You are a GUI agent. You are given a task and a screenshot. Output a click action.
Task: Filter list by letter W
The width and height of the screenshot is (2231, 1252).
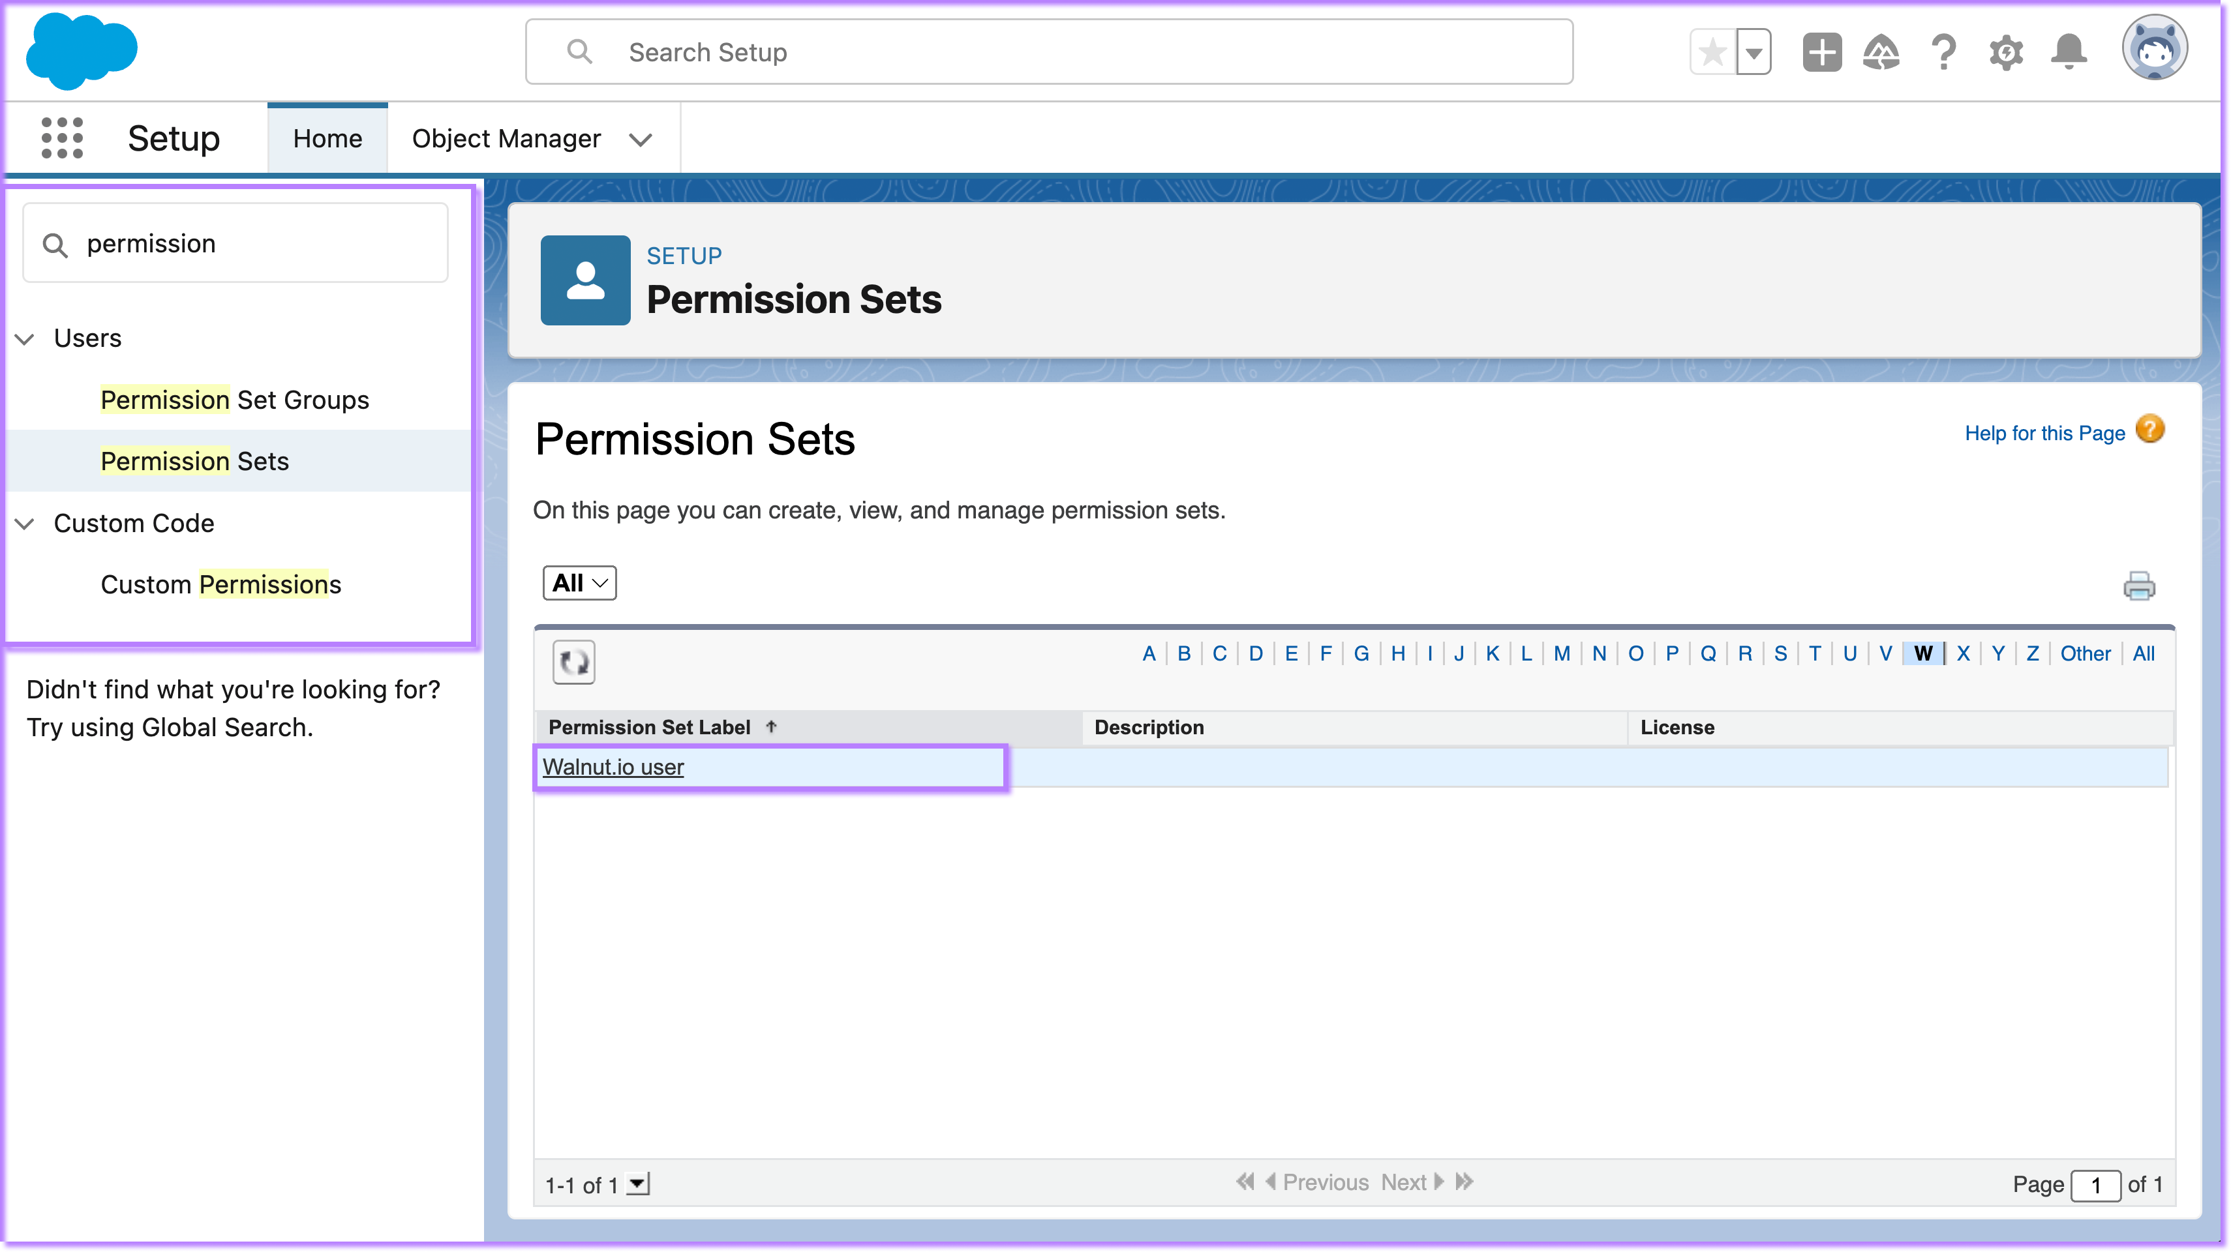[x=1924, y=653]
